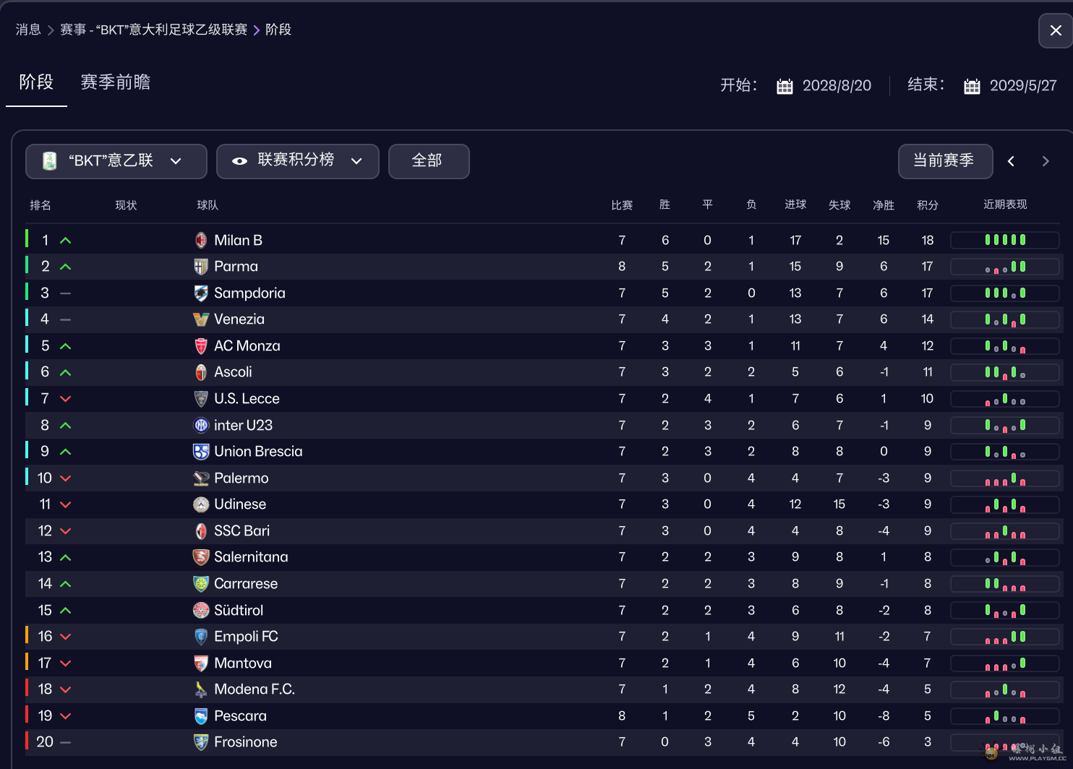This screenshot has width=1073, height=769.
Task: Click Milan B recent form bar
Action: tap(1004, 240)
